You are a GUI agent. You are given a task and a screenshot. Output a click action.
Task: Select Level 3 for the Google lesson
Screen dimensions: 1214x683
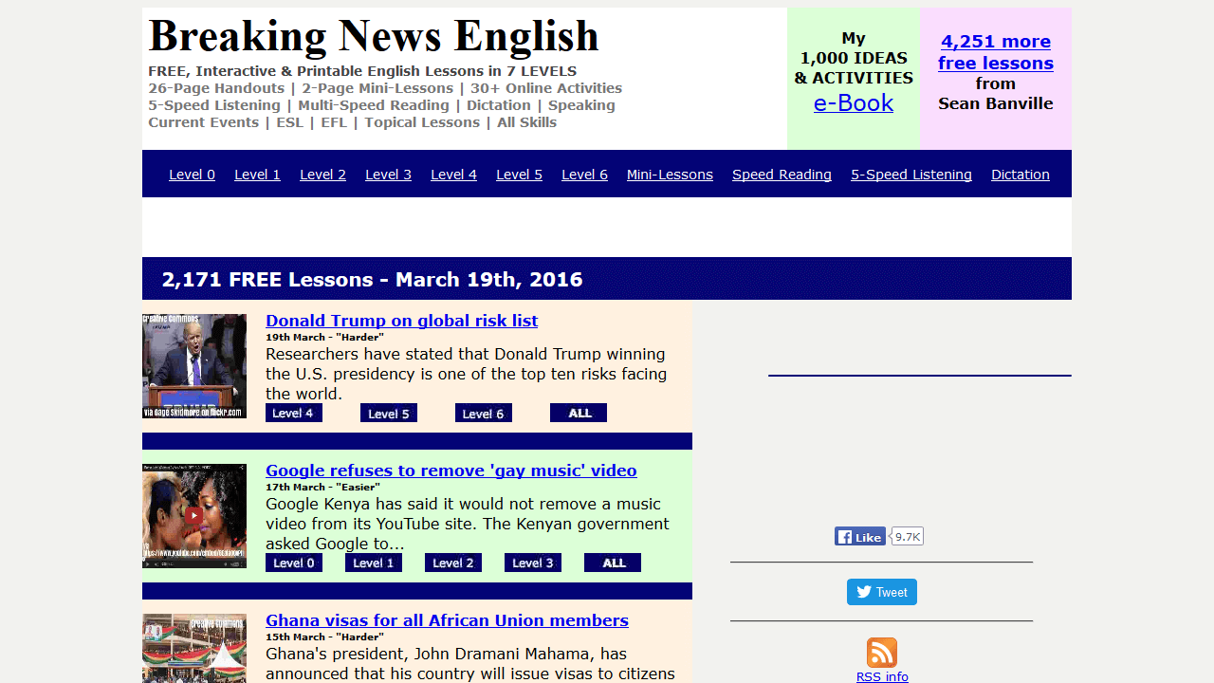pos(533,563)
